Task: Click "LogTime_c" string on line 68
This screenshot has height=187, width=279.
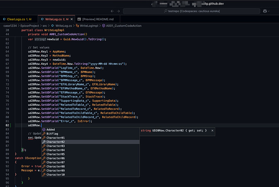Action: tap(68, 68)
